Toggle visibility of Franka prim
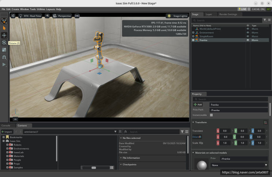The image size is (272, 177). 248,40
